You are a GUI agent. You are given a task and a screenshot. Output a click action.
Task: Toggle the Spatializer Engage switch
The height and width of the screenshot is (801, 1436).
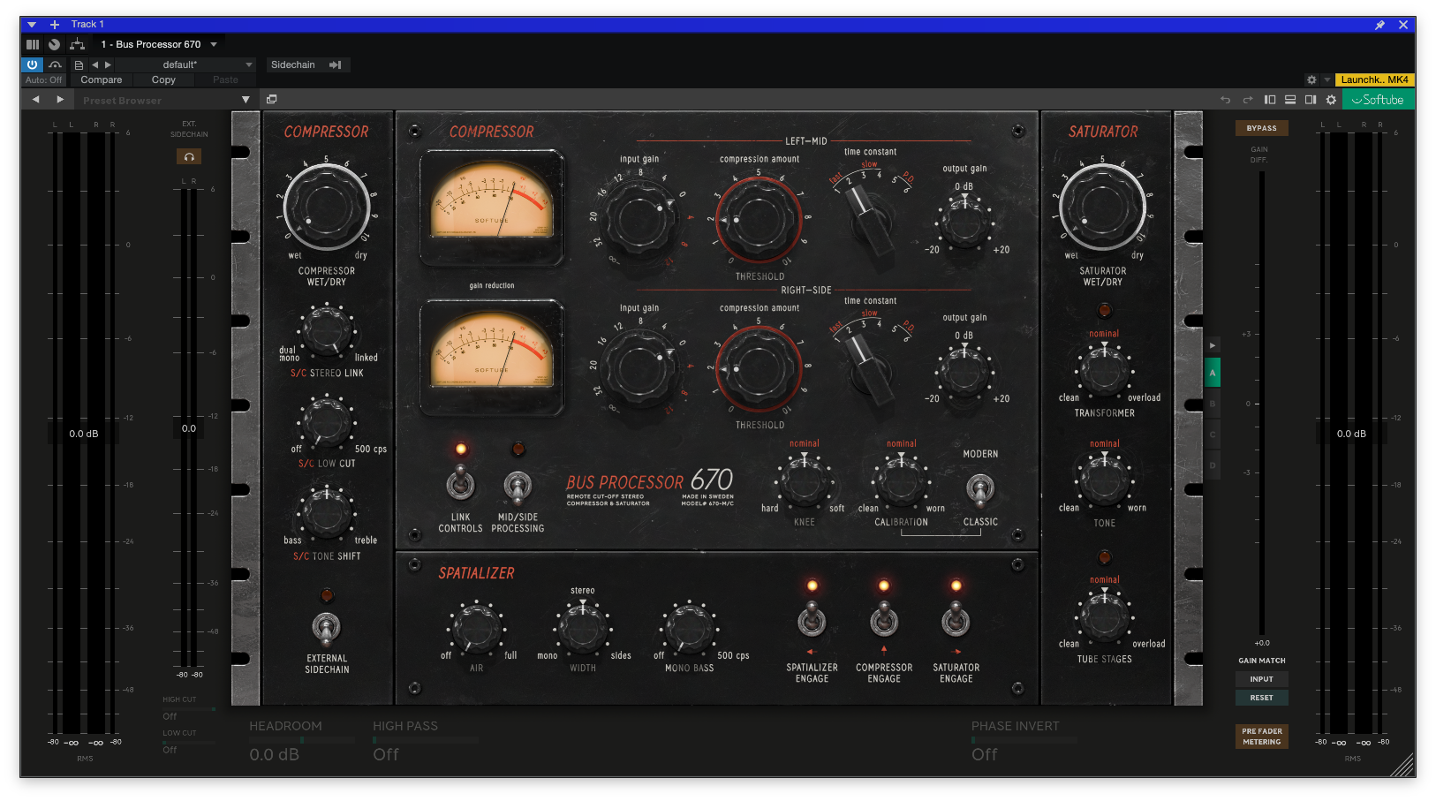click(812, 620)
